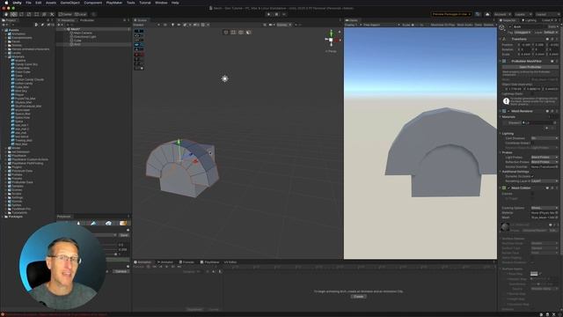
Task: Edit the Arch object name field
Action: (530, 27)
